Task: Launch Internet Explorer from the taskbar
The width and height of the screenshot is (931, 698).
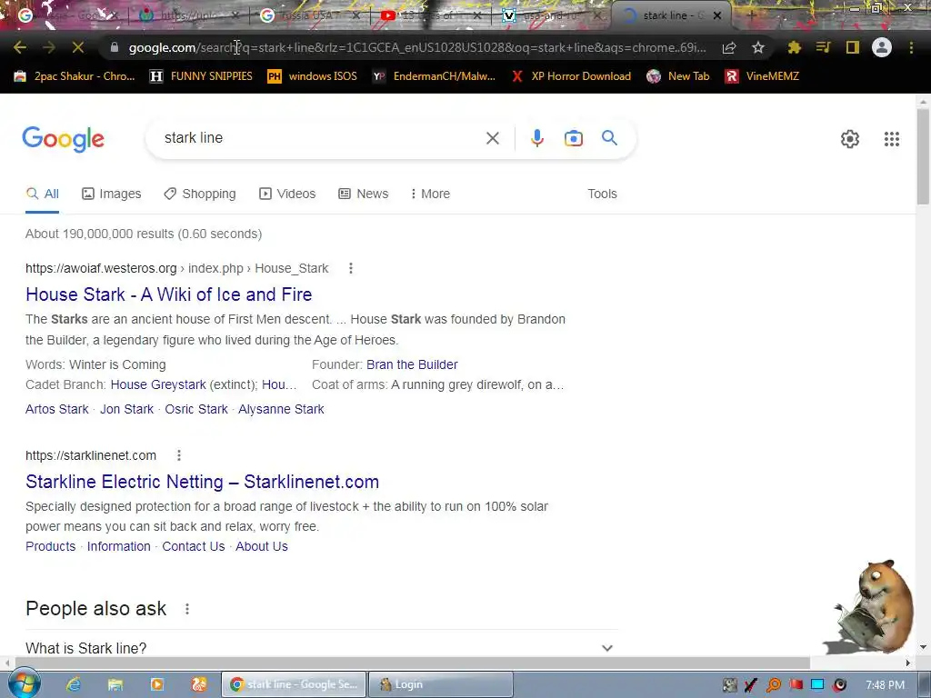Action: pos(74,684)
